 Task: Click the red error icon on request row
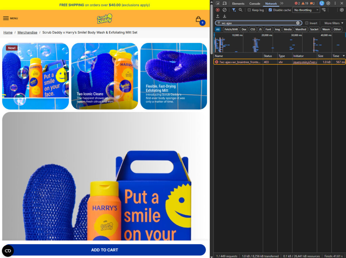[x=217, y=62]
